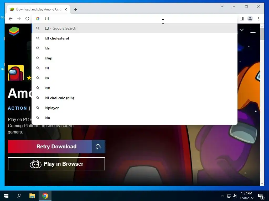This screenshot has height=201, width=269.
Task: Close the Among Us download tab
Action: click(x=65, y=9)
